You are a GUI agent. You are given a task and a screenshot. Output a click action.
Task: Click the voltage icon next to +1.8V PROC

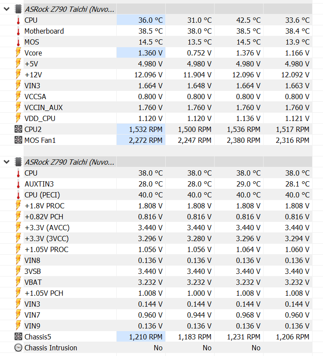click(18, 205)
